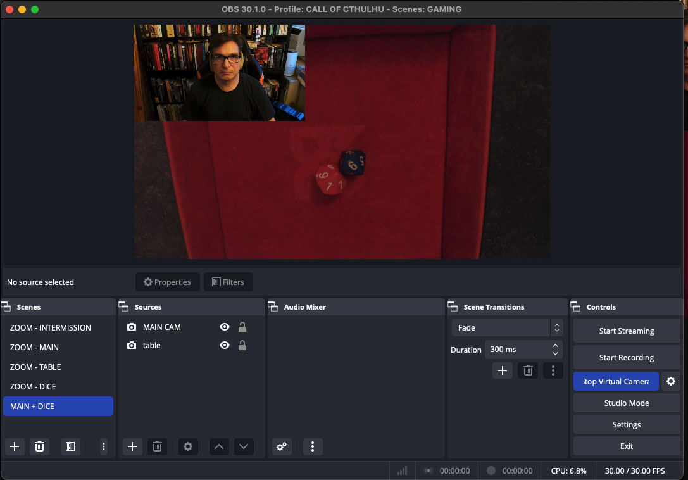The height and width of the screenshot is (480, 688).
Task: Select the table source in Sources list
Action: point(152,345)
